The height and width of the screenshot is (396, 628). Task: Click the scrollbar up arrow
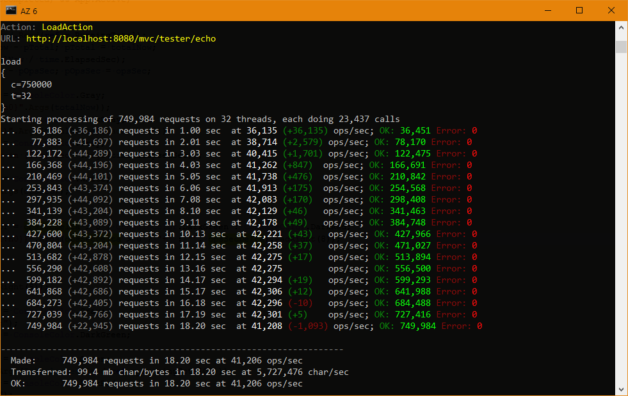621,27
